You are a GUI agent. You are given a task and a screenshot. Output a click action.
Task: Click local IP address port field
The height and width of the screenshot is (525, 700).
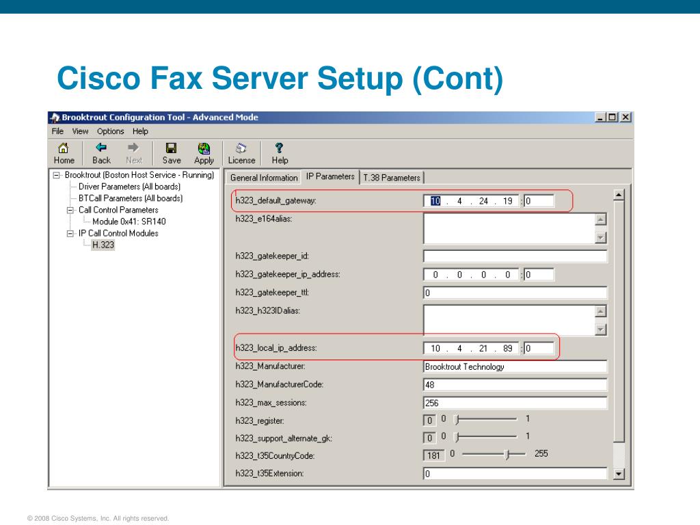pos(539,348)
